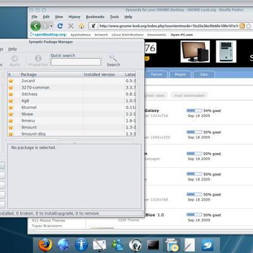Open the back/forward history dropdown arrow

51,26
